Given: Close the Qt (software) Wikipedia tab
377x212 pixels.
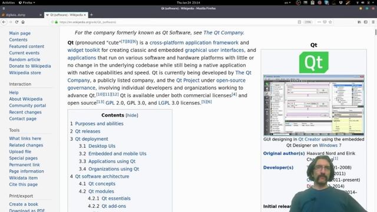Looking at the screenshot, I should (x=85, y=15).
